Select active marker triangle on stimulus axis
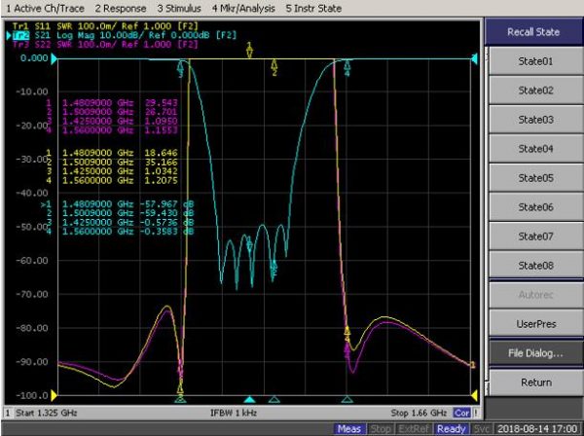Viewport: 584px width, 436px height. point(249,400)
